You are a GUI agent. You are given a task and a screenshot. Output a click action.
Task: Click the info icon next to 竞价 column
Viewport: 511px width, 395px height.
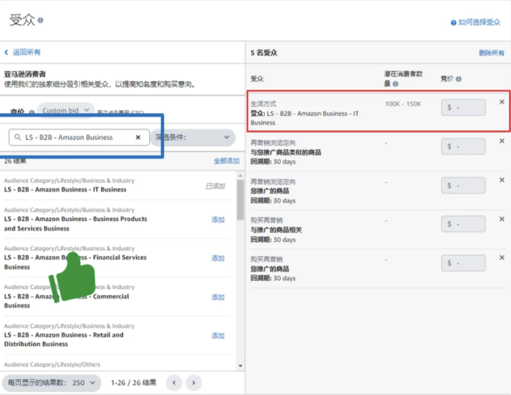(x=458, y=79)
